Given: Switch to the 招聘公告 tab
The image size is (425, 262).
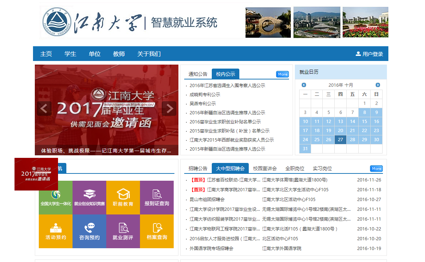Looking at the screenshot, I should click(x=198, y=168).
